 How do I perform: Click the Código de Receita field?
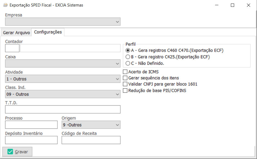tap(91, 140)
